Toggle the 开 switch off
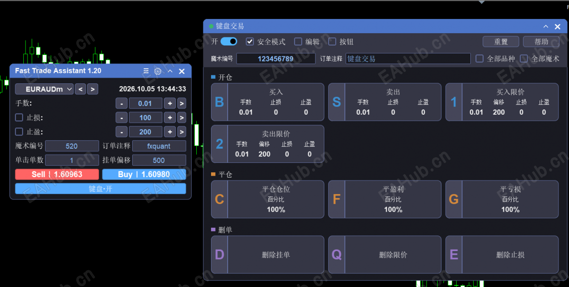This screenshot has height=287, width=569. pos(229,42)
